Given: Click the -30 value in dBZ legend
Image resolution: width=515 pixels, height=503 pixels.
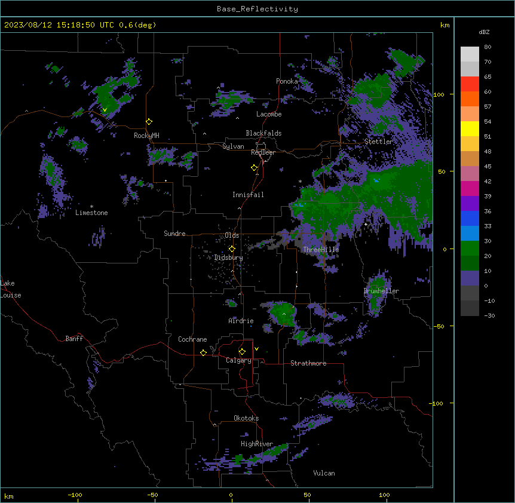Looking at the screenshot, I should click(489, 316).
